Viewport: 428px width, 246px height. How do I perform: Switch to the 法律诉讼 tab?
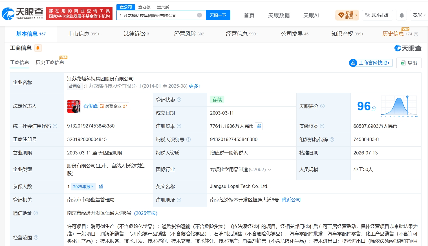tap(136, 34)
